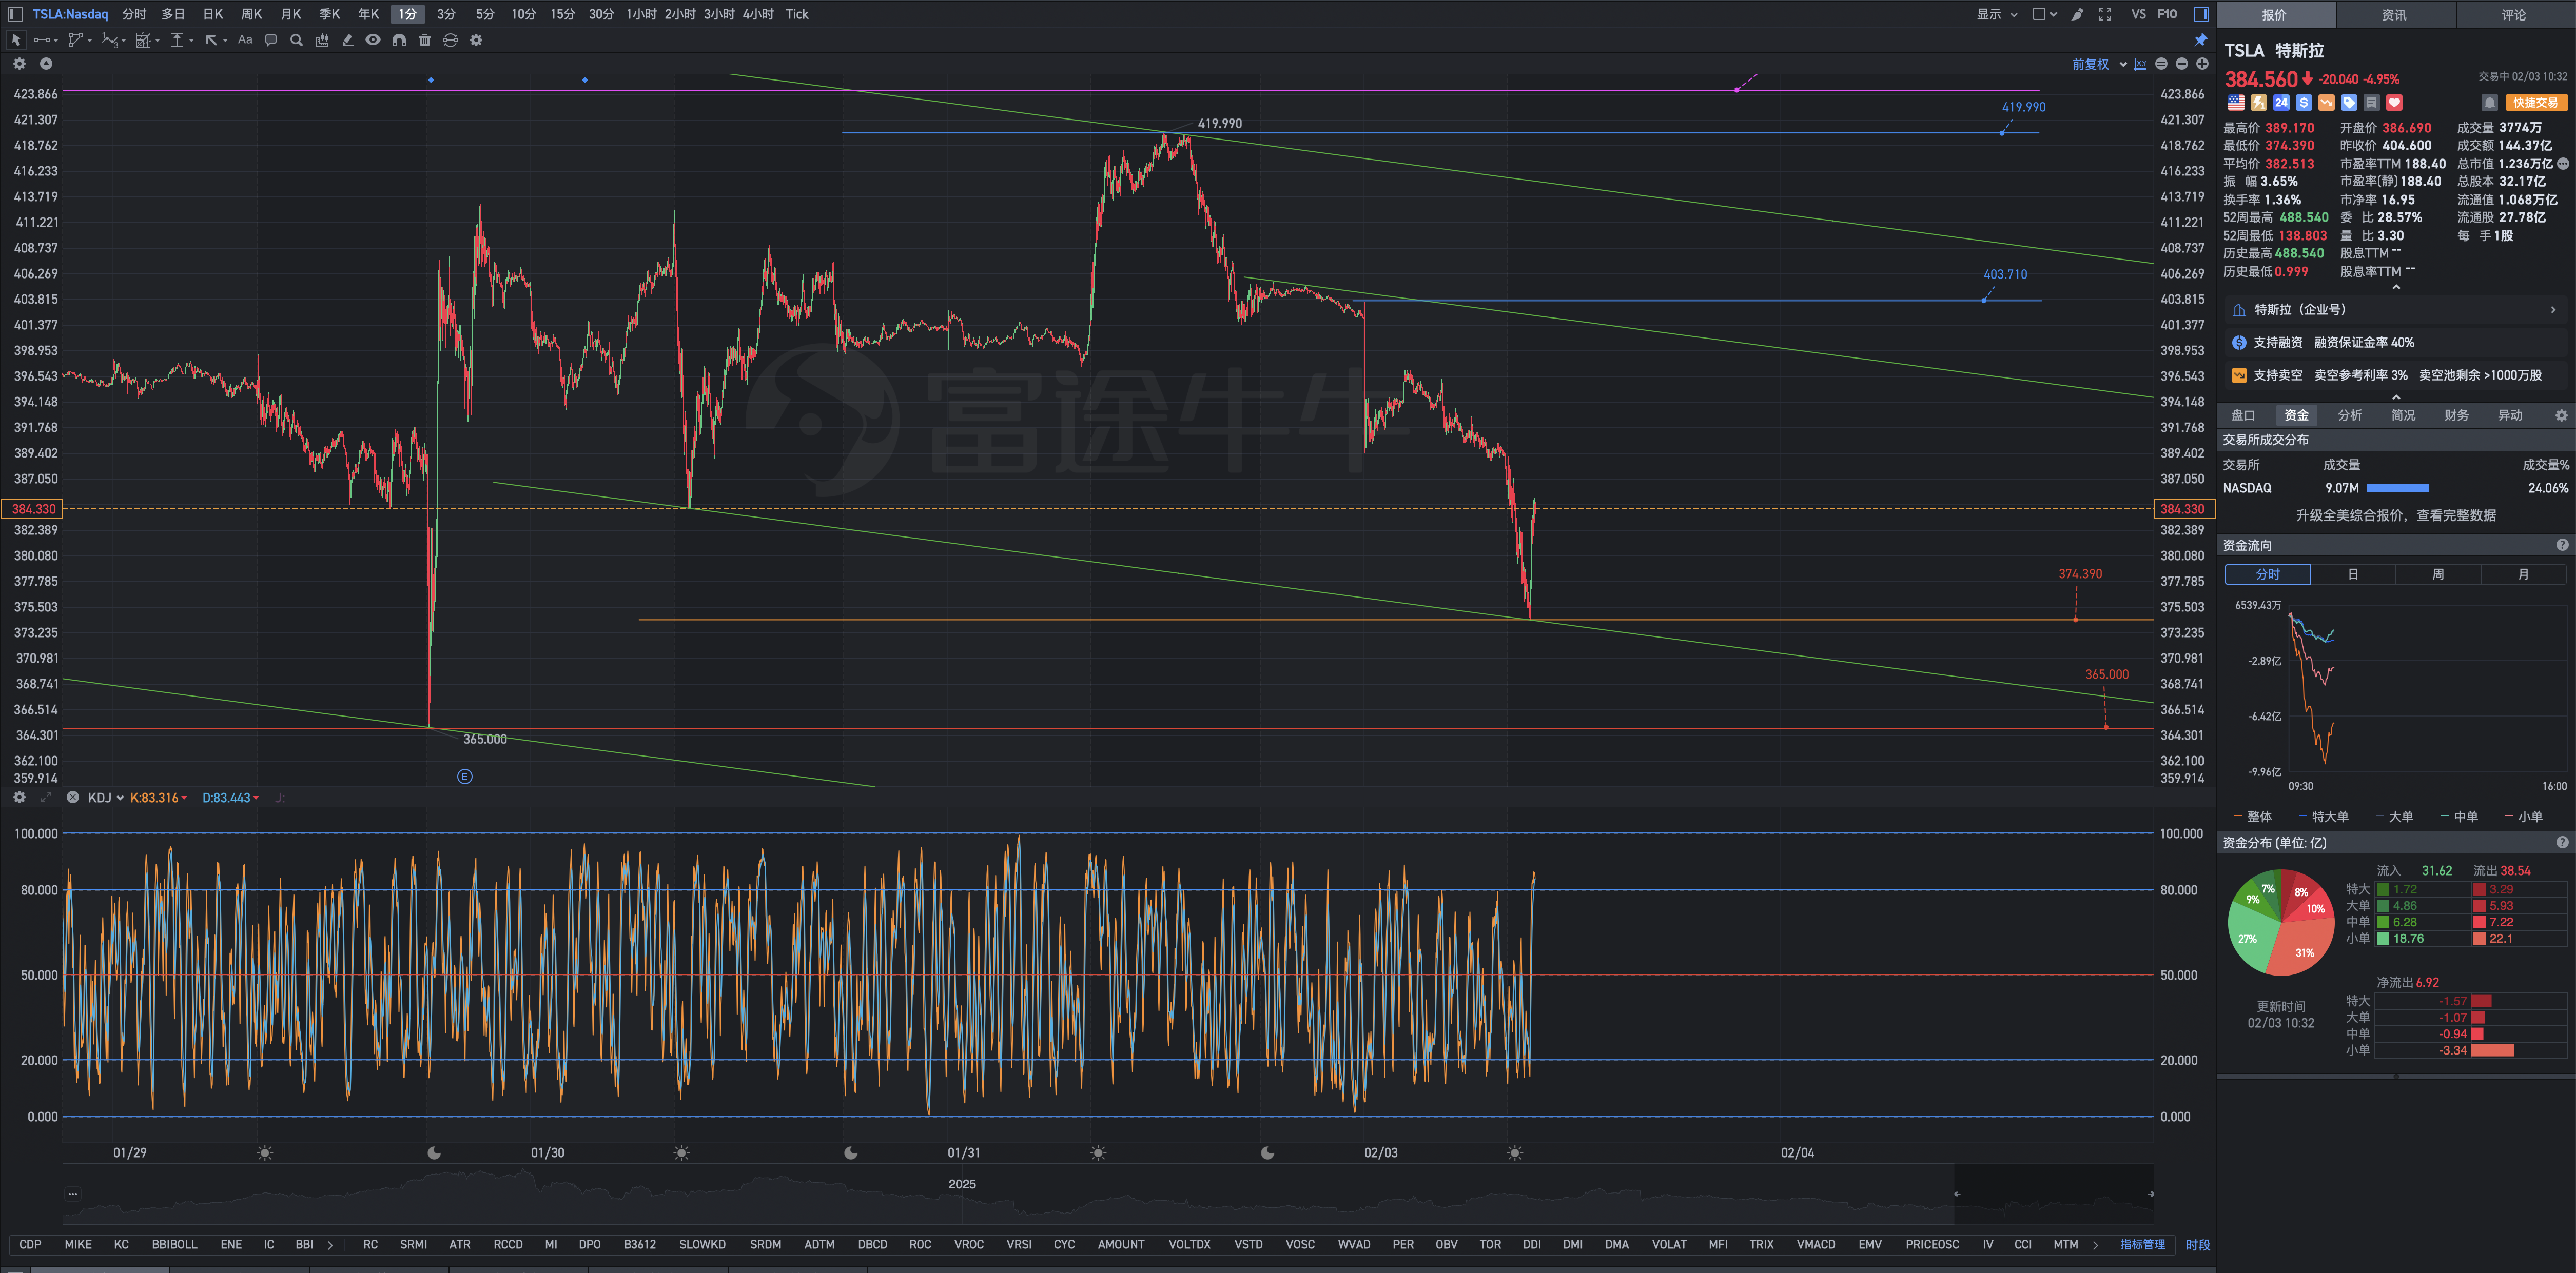Select the Tick timeframe

tap(797, 14)
